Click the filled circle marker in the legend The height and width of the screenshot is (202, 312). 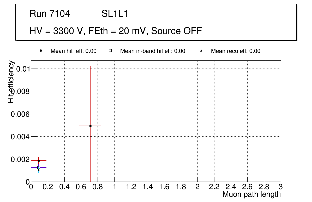41,51
